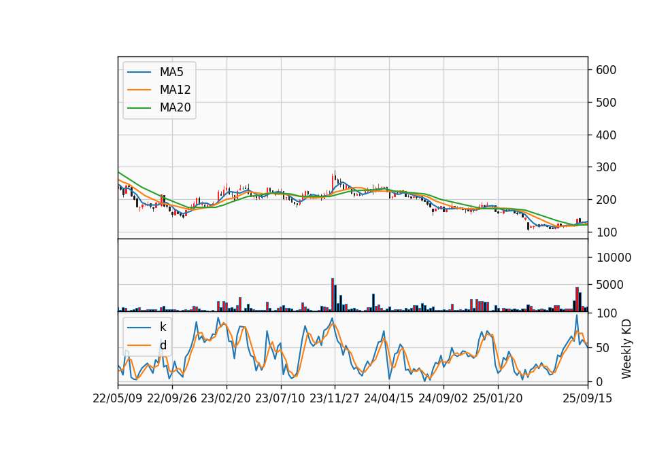Click the 25/01/20 date label
653x469 pixels.
498,398
